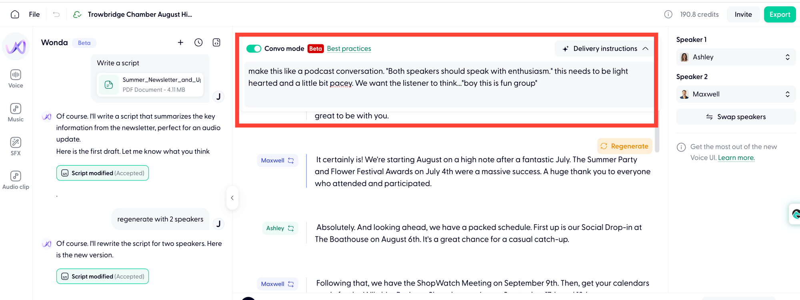The height and width of the screenshot is (300, 800).
Task: Open Speaker 1 Ashley voice dropdown
Action: pyautogui.click(x=736, y=57)
